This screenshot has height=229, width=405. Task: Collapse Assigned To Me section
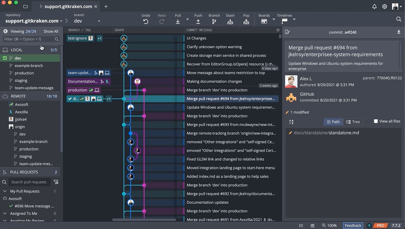tap(5, 213)
